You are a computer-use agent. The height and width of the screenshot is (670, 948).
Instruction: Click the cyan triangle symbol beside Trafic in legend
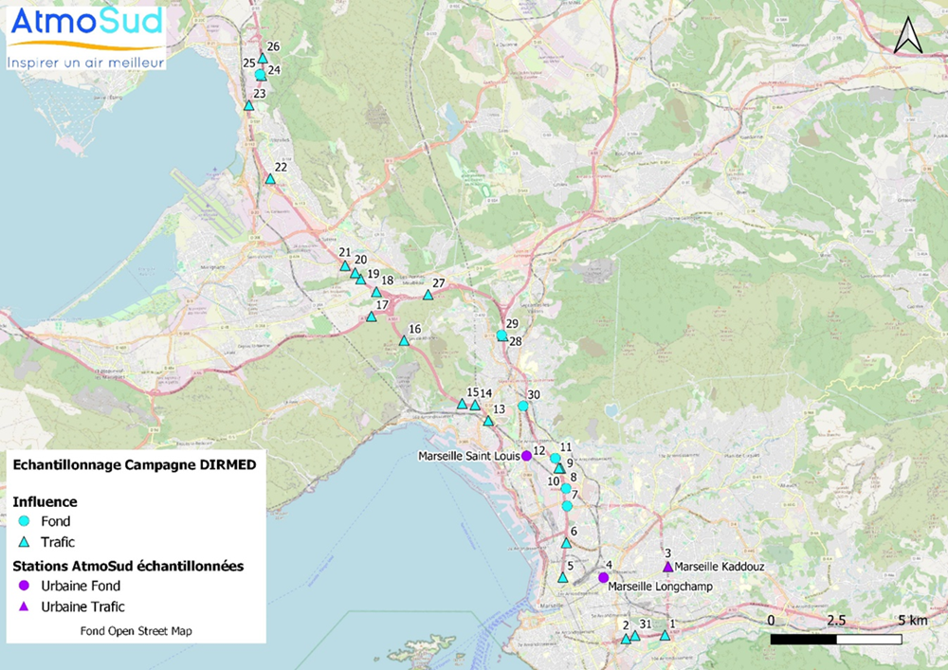[x=25, y=542]
